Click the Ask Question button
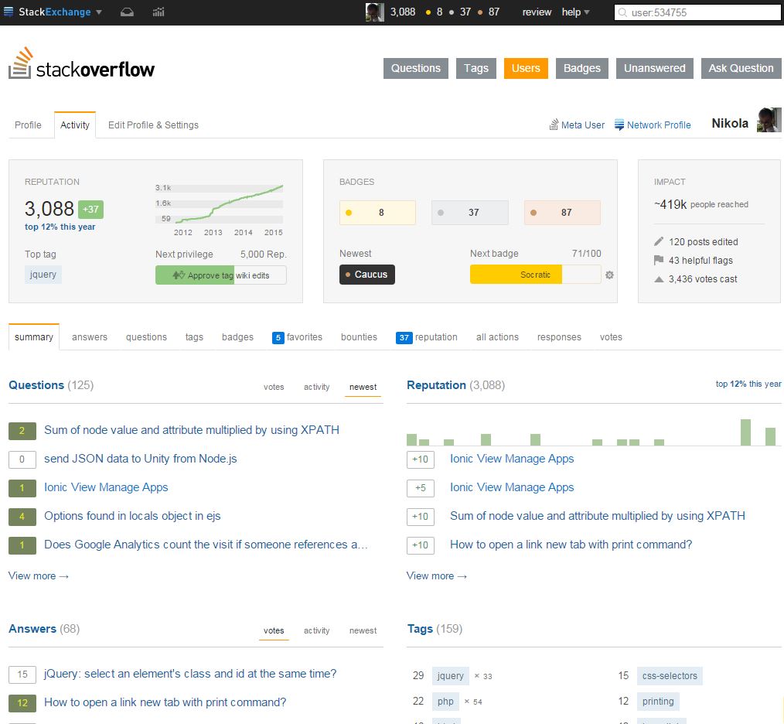The height and width of the screenshot is (724, 784). 741,68
